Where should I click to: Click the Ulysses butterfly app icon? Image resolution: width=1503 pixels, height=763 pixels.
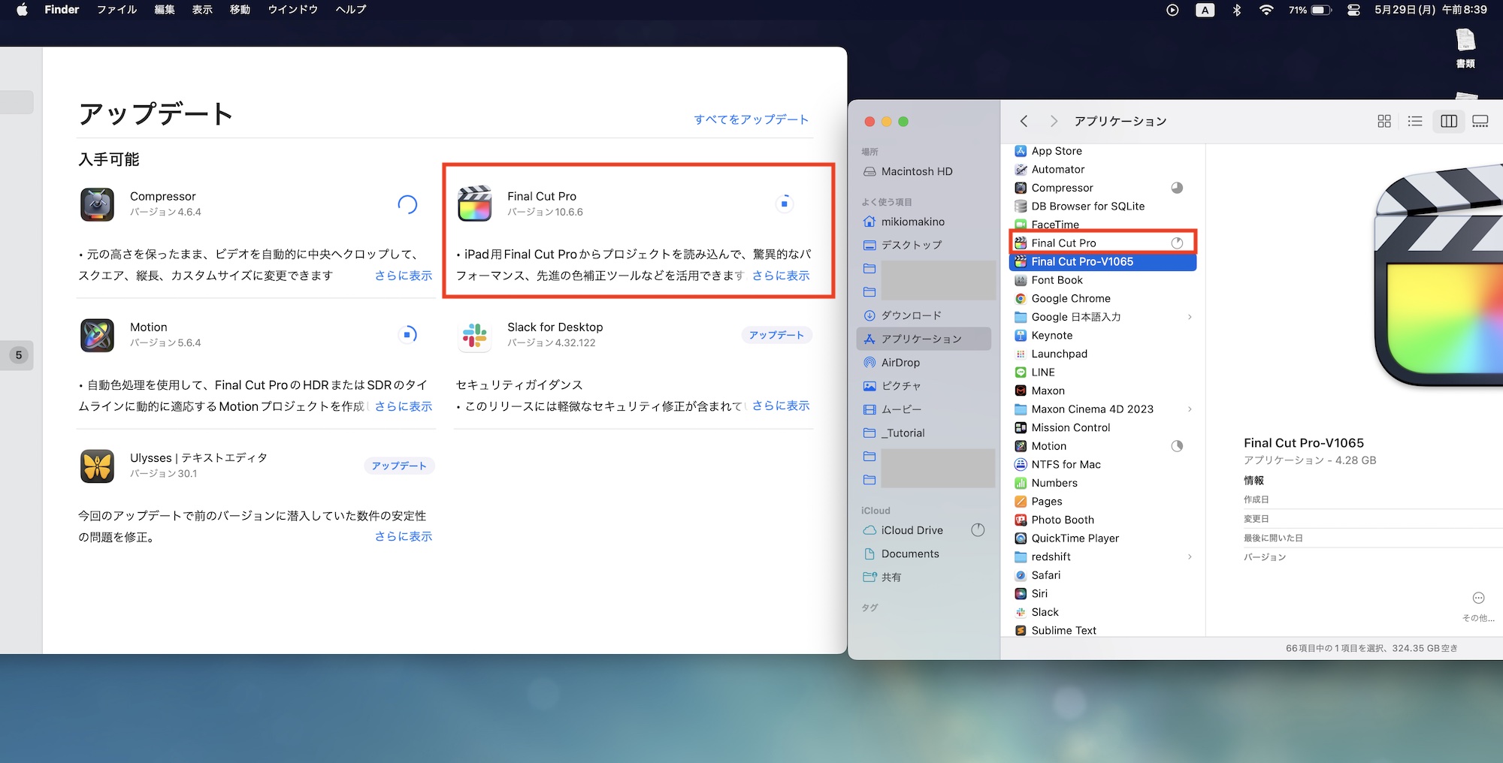pos(97,466)
